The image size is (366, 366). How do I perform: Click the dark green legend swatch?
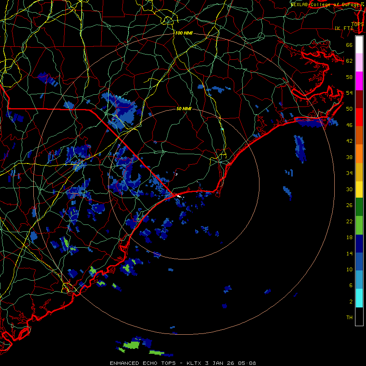[x=359, y=207]
